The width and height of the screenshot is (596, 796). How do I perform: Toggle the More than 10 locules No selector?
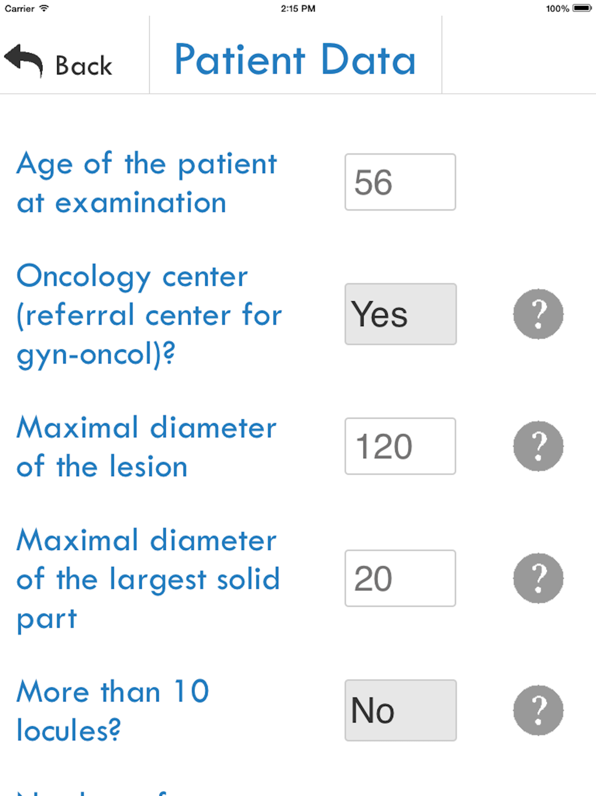401,710
